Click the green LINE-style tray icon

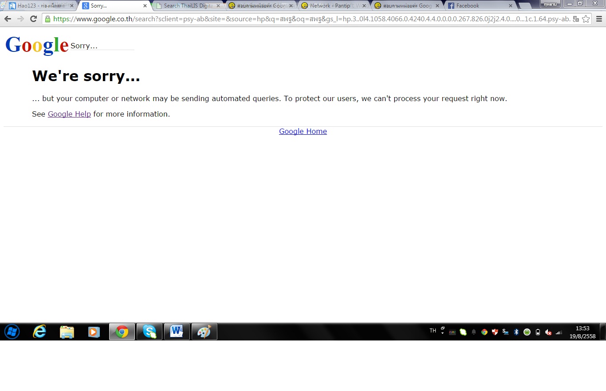point(463,332)
